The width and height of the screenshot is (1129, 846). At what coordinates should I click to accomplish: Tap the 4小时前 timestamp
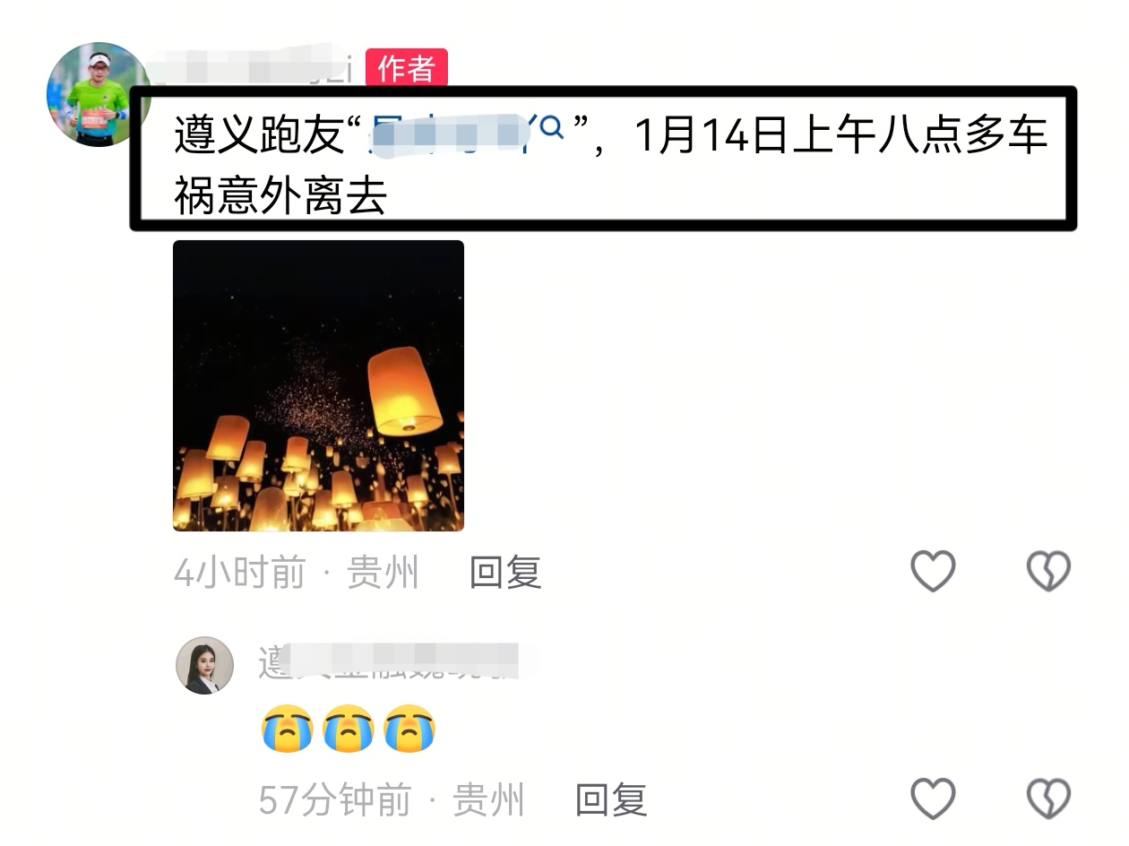tap(239, 572)
